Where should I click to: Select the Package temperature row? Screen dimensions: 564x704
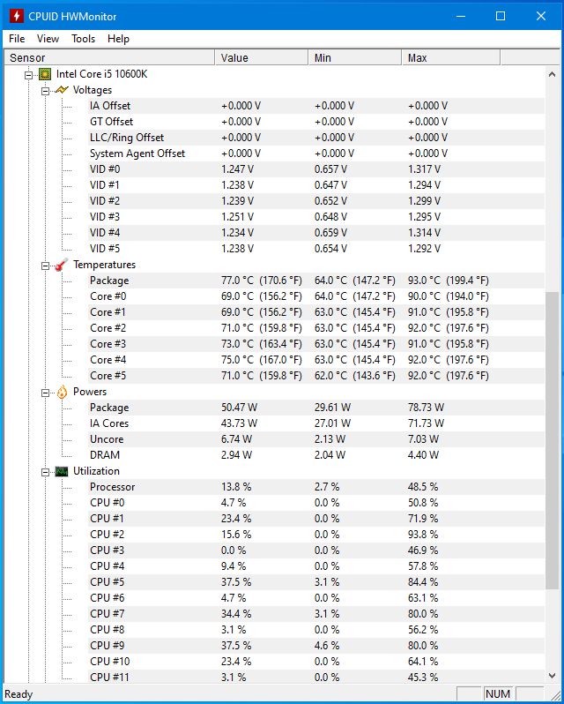point(316,281)
